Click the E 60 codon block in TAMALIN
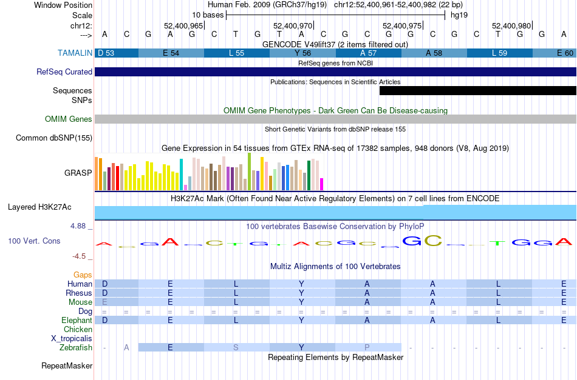 click(555, 53)
